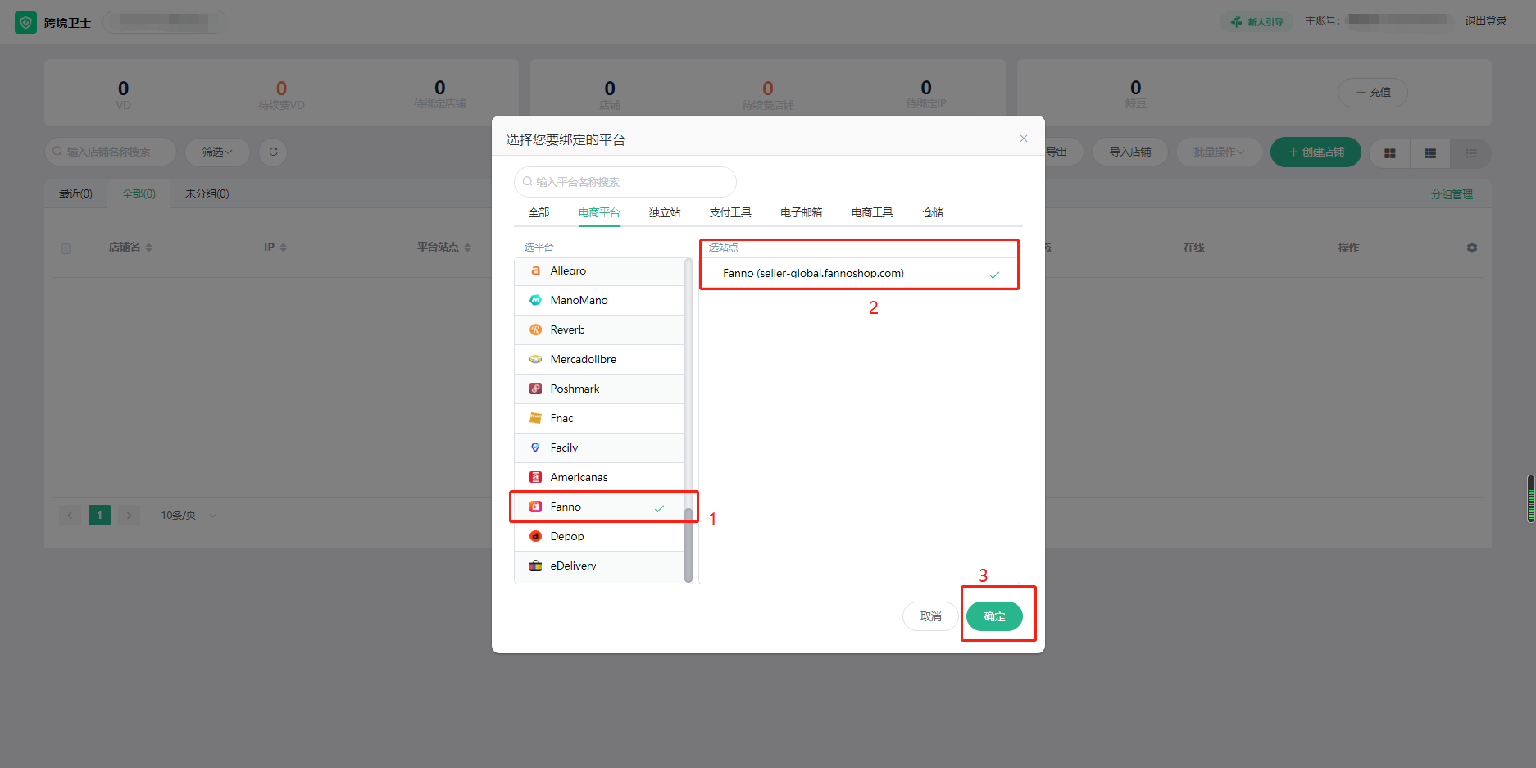This screenshot has width=1536, height=768.
Task: Open the 筛选 filter dropdown
Action: point(217,152)
